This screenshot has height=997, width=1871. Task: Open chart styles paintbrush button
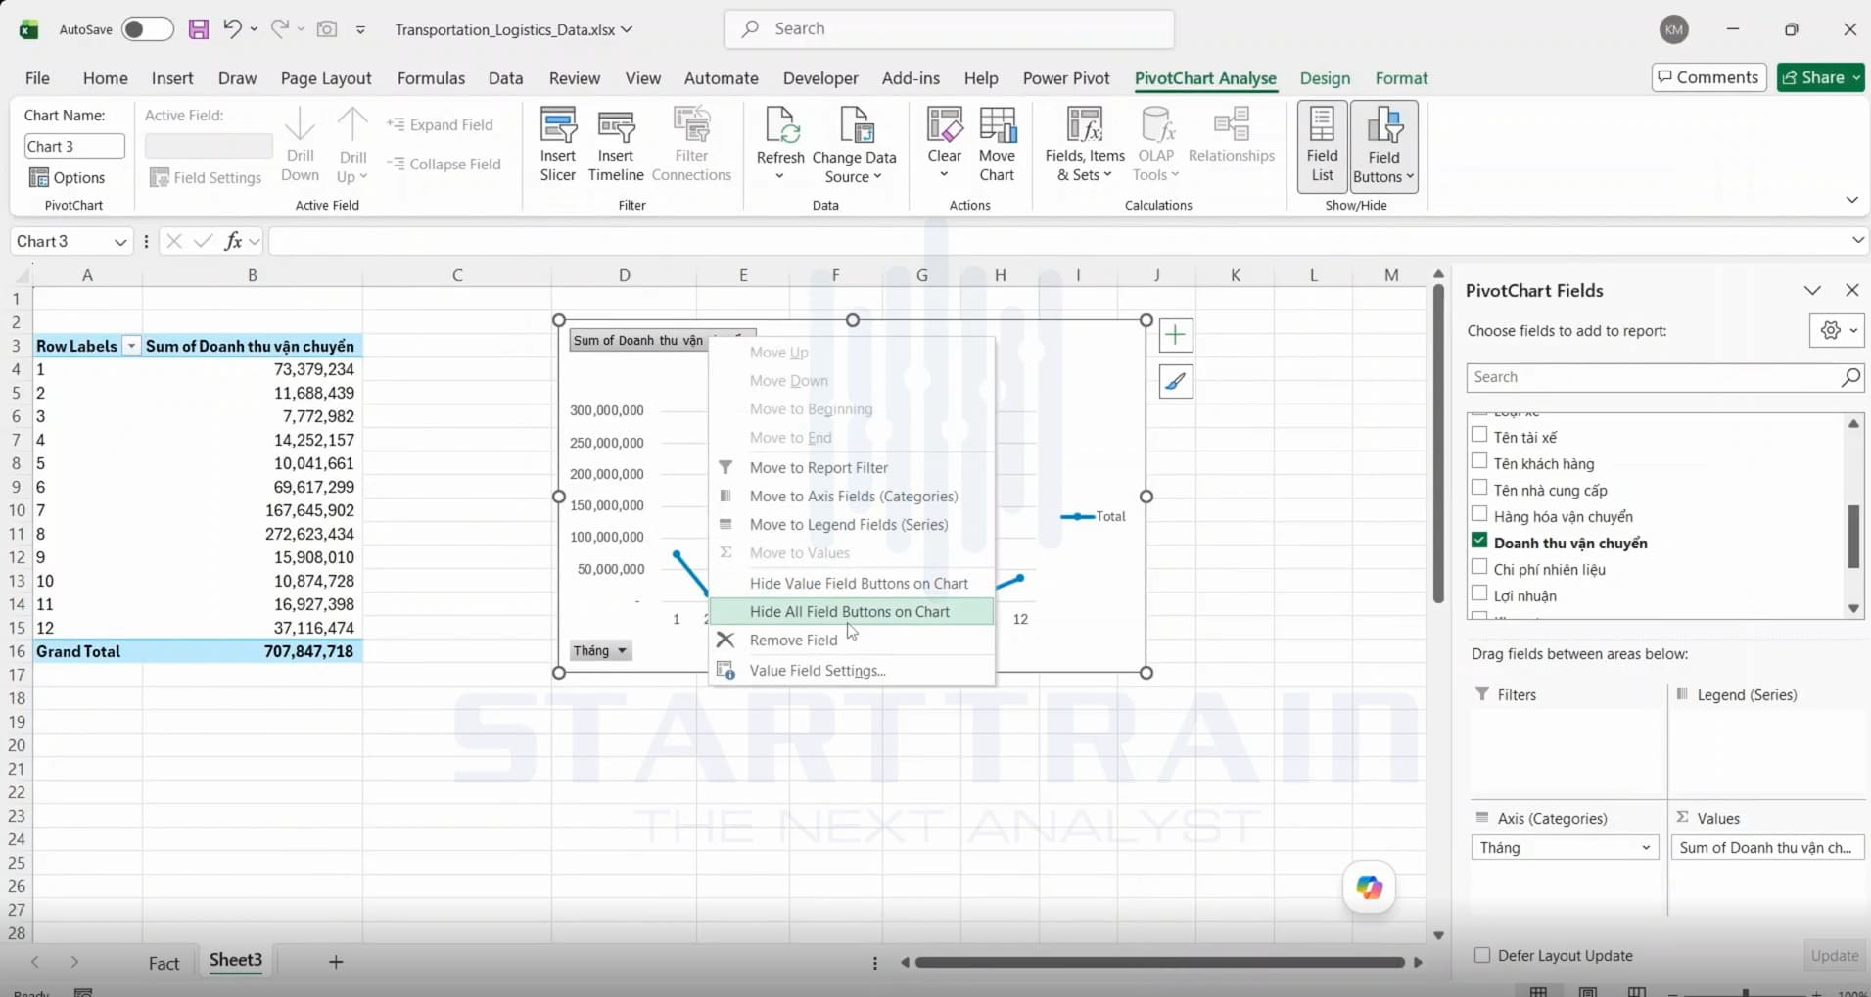(x=1175, y=381)
